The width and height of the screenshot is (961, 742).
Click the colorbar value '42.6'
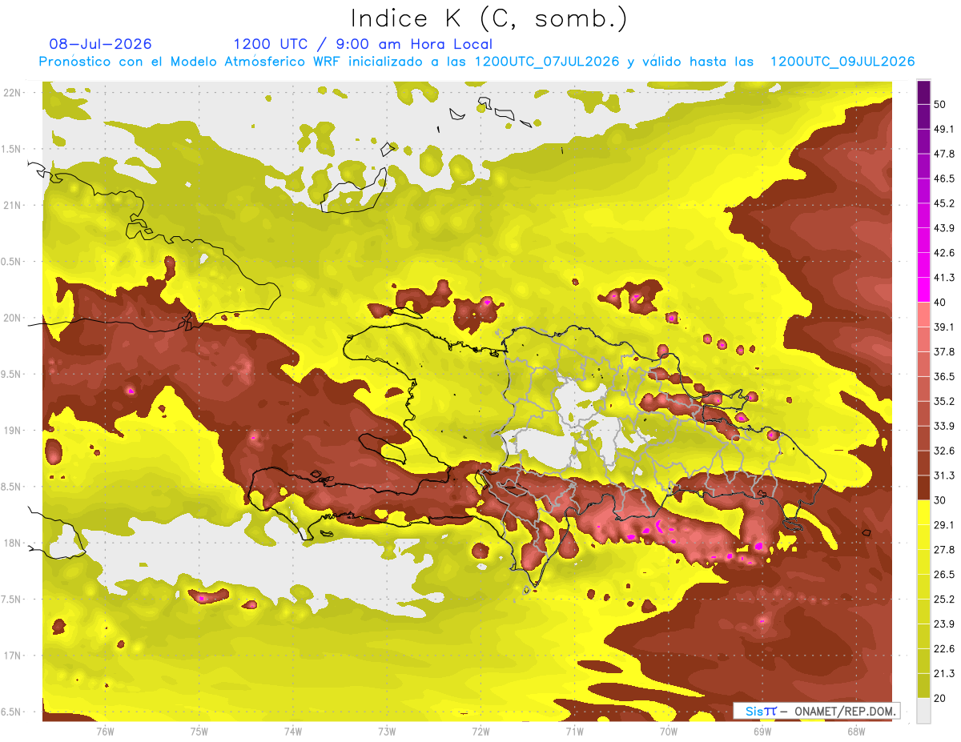[944, 253]
